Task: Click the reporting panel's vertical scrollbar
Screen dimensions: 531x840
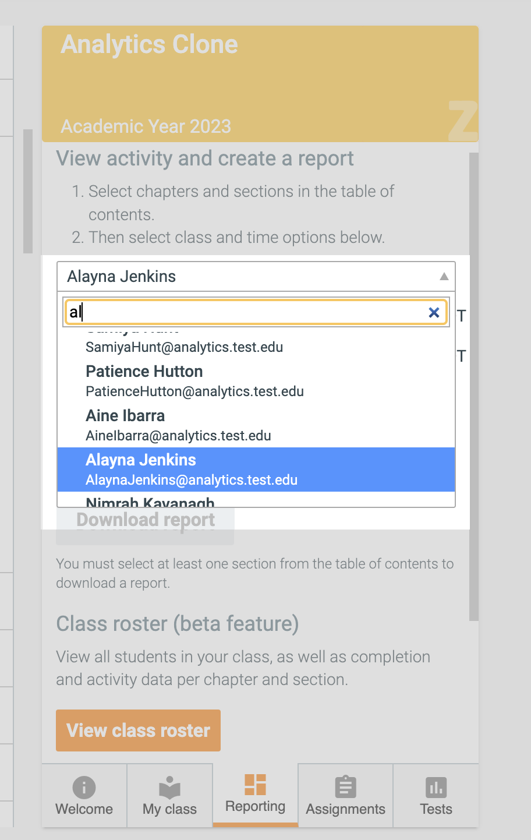Action: pos(474,387)
